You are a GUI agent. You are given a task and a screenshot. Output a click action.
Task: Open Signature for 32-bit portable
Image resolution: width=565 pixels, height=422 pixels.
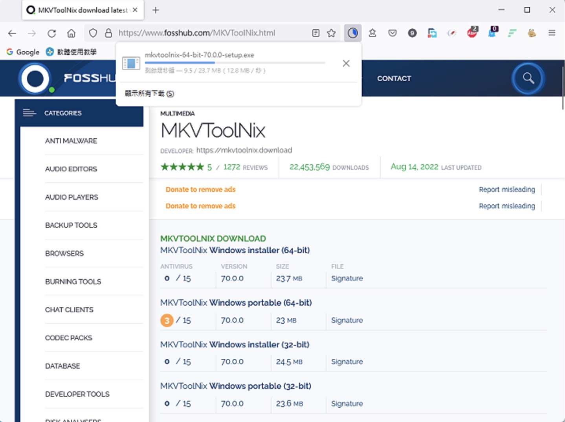click(347, 404)
